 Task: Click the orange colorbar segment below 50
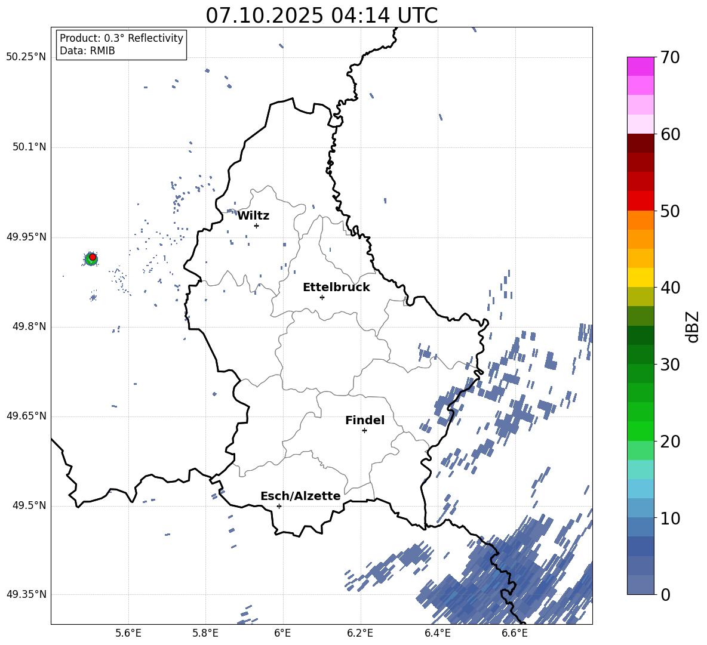tap(640, 220)
